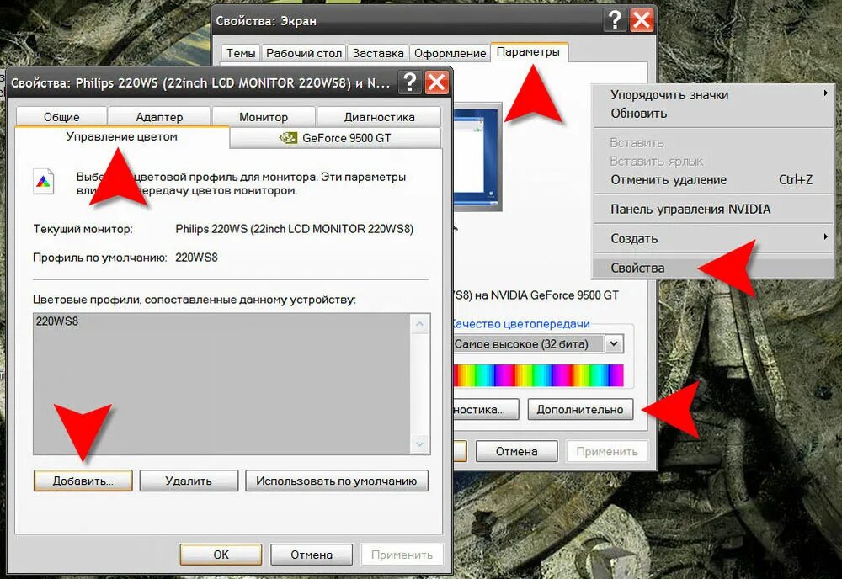Click the Добавить... button

pos(83,481)
